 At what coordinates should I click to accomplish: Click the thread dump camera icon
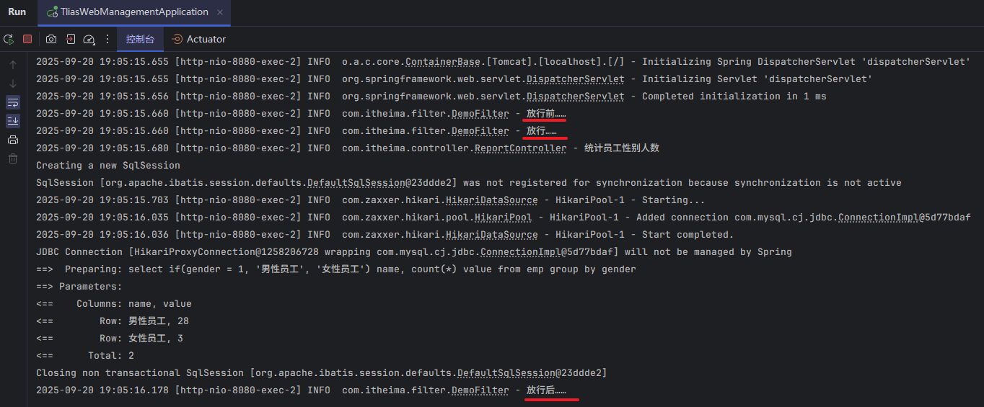coord(51,39)
